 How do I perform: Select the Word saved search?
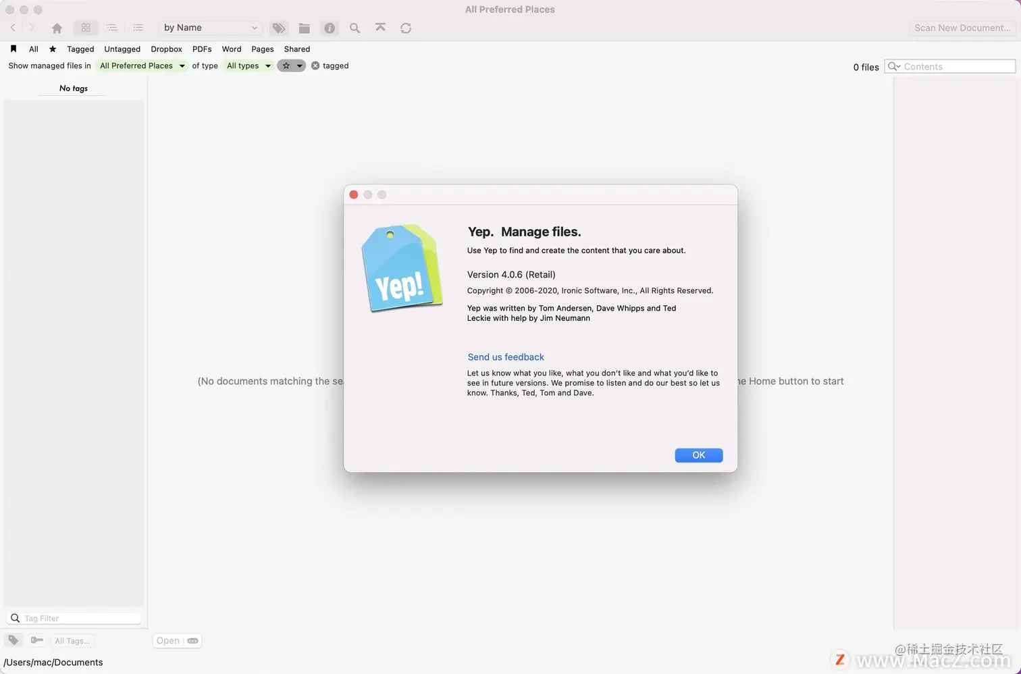[x=232, y=49]
